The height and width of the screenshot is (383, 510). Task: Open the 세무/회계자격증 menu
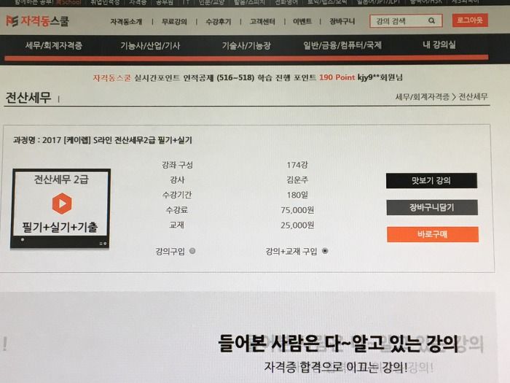point(54,45)
